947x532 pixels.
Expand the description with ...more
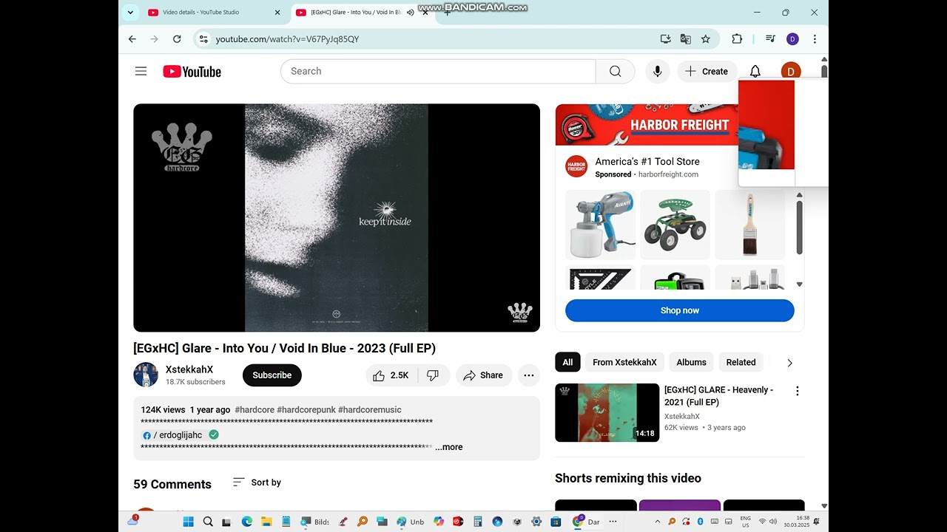449,447
